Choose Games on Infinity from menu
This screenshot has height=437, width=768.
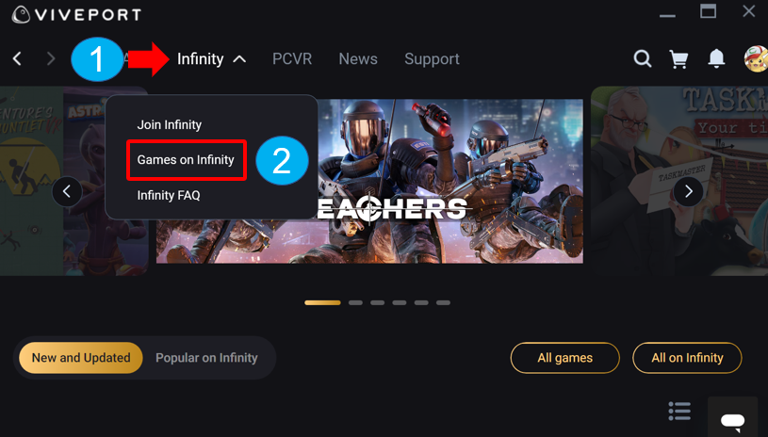point(186,160)
